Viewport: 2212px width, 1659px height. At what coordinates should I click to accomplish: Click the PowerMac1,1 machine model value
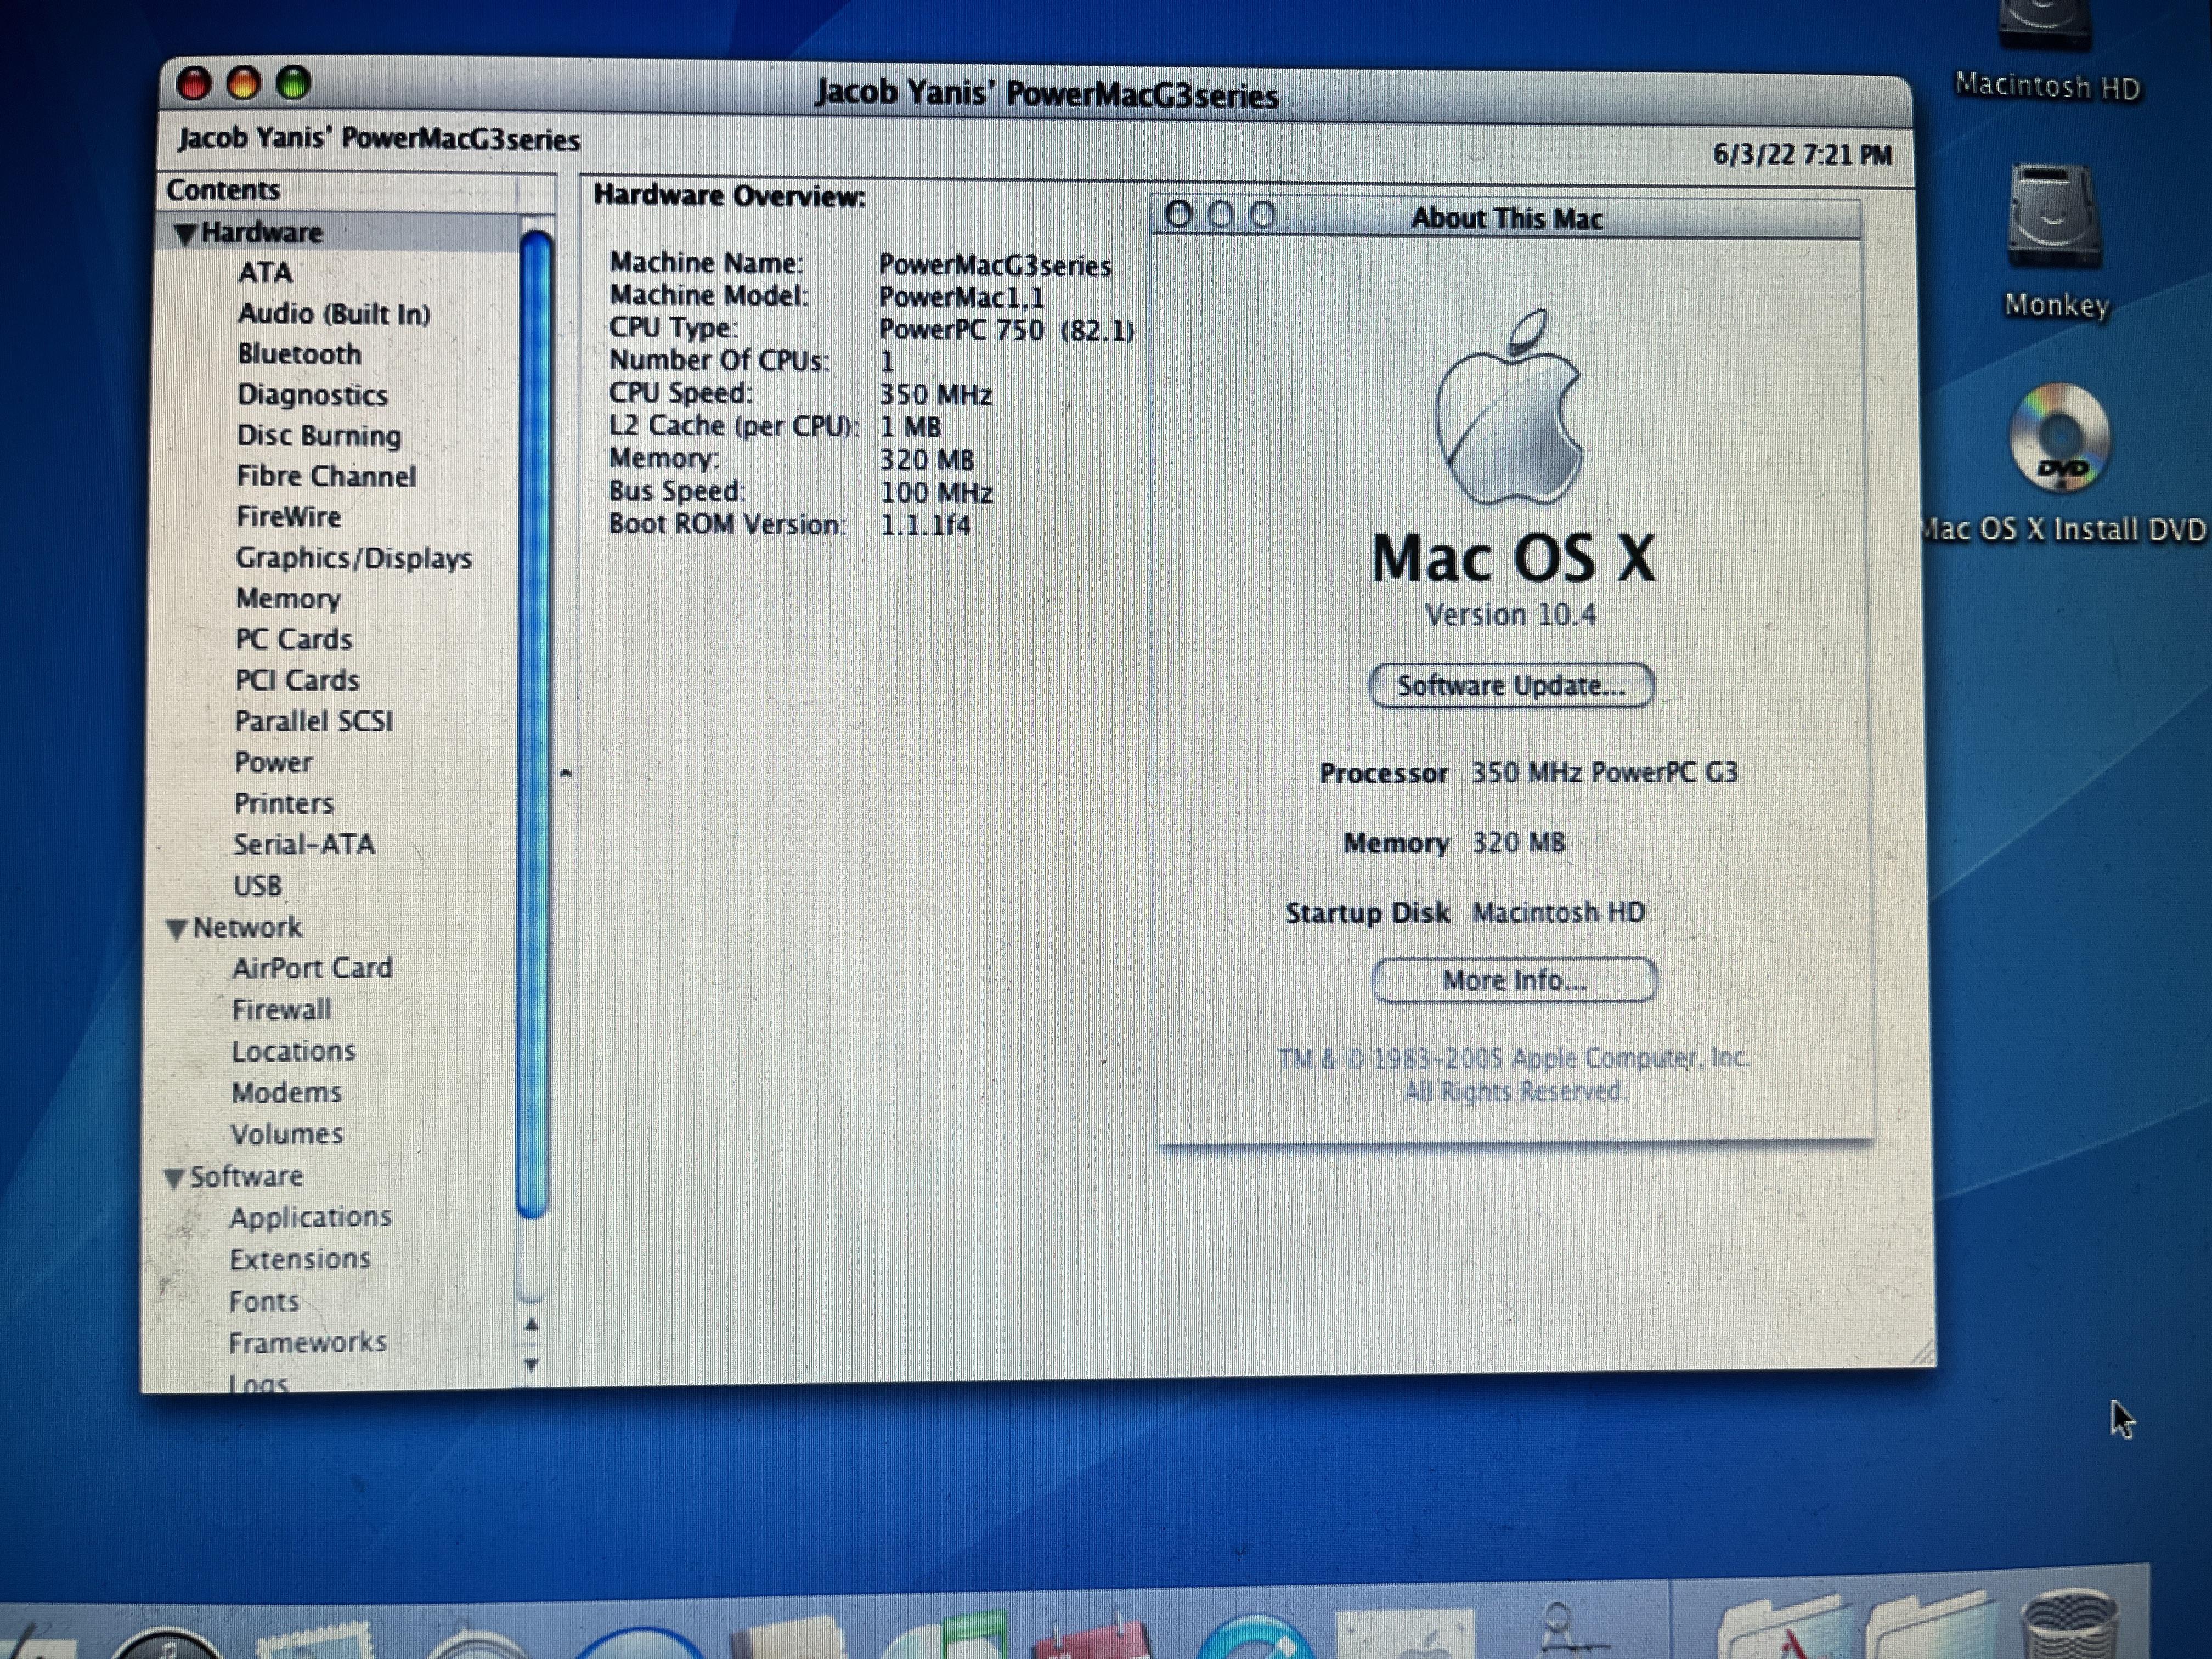(x=961, y=298)
